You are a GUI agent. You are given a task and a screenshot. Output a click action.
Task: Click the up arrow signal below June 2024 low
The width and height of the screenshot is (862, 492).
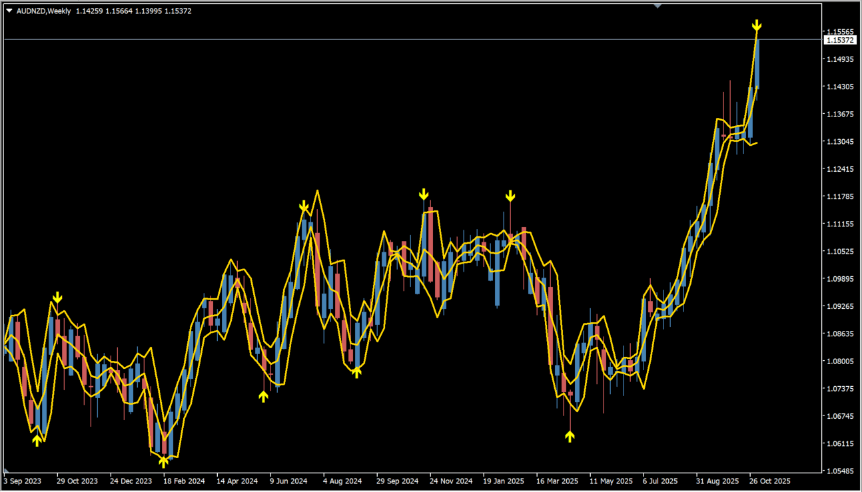(263, 396)
